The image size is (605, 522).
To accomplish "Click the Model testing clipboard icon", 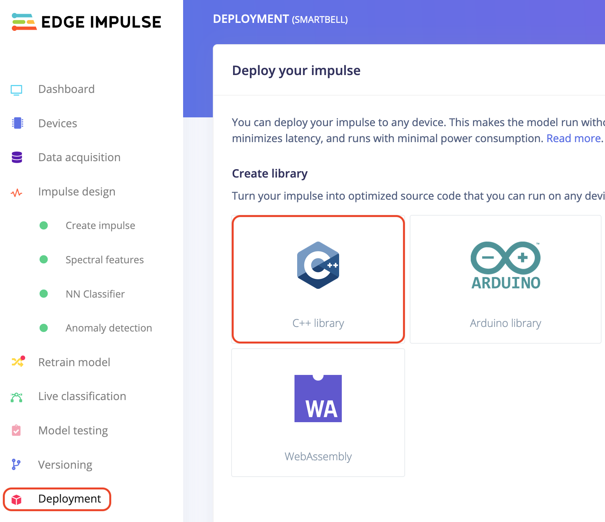I will [x=16, y=431].
